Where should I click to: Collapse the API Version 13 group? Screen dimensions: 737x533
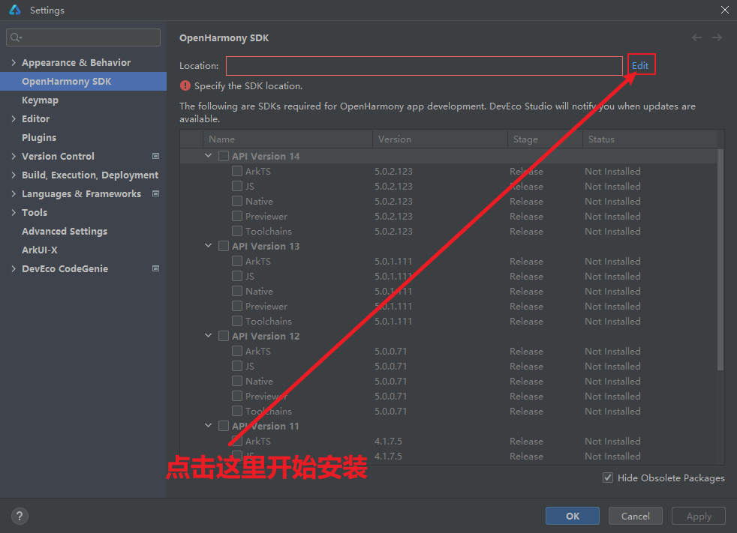click(208, 246)
